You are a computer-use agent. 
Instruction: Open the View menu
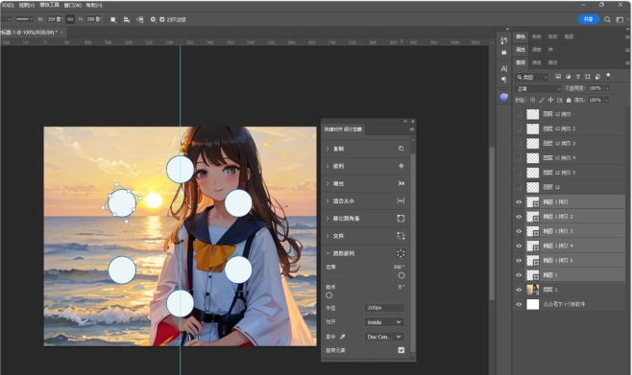tap(27, 5)
